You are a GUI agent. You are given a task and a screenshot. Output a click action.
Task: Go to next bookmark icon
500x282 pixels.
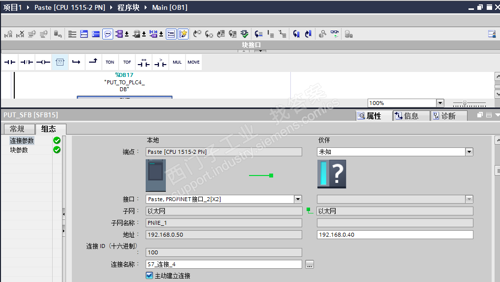(296, 34)
